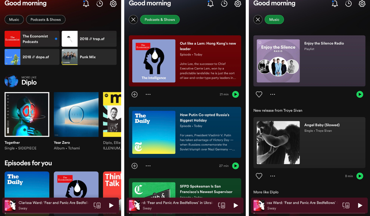The image size is (370, 216).
Task: Click 'New release from Troye Sivan' label
Action: pyautogui.click(x=278, y=110)
